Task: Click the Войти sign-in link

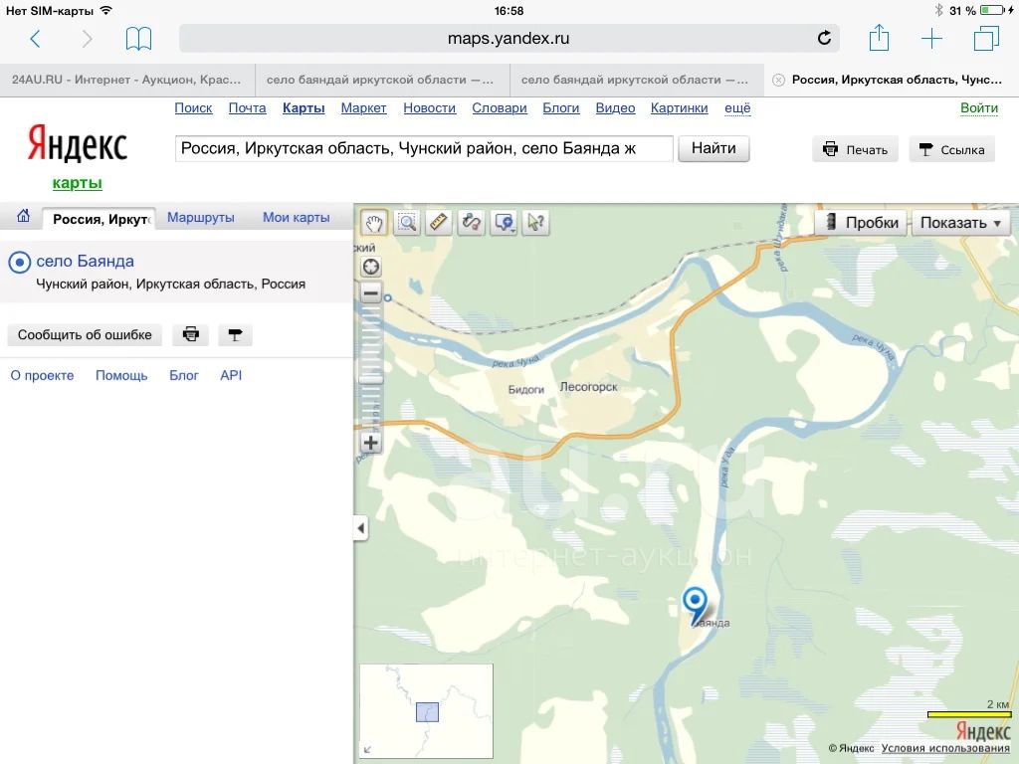Action: click(x=979, y=107)
